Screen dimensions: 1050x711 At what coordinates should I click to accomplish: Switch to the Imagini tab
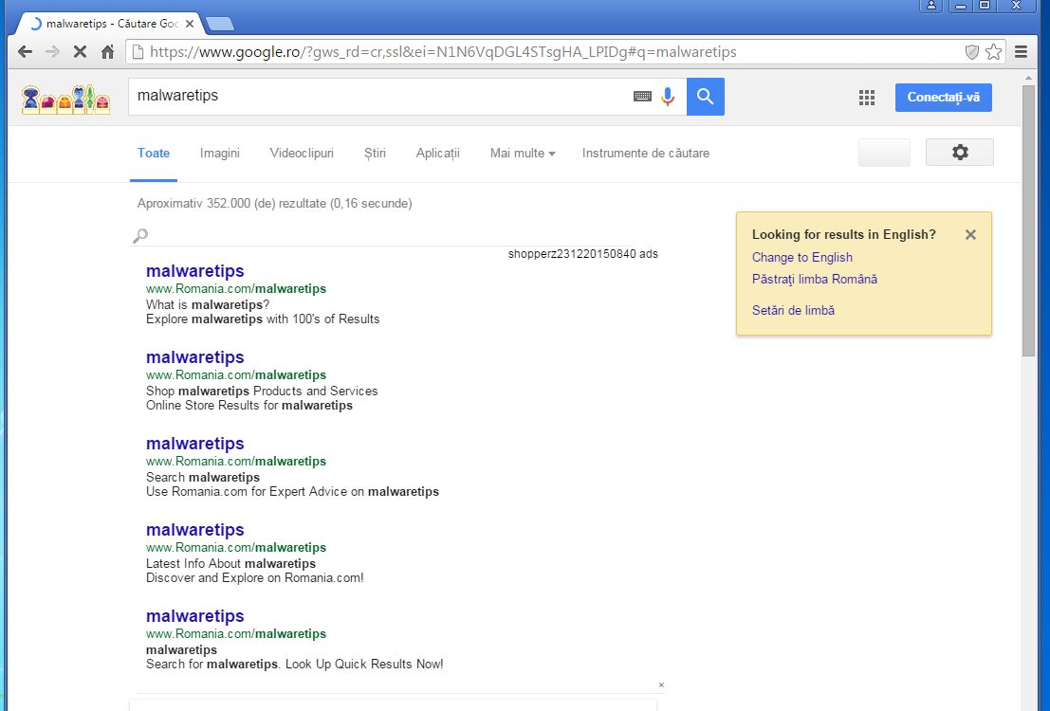(220, 153)
